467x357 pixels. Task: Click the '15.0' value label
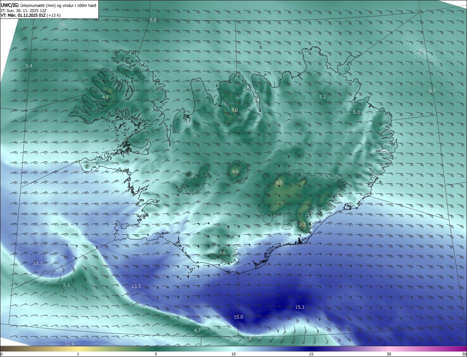[x=238, y=317]
